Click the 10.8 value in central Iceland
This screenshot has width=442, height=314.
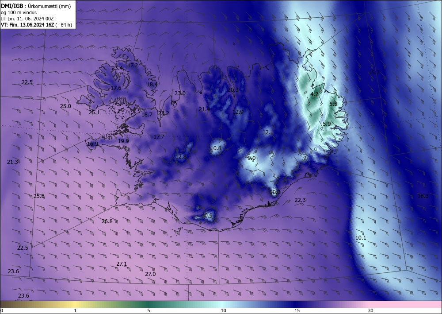click(216, 148)
